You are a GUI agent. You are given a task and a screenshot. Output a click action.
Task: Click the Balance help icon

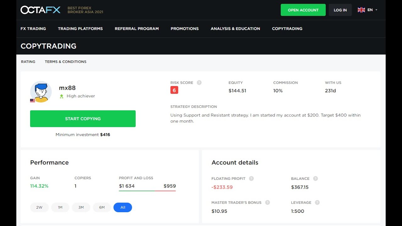(315, 179)
